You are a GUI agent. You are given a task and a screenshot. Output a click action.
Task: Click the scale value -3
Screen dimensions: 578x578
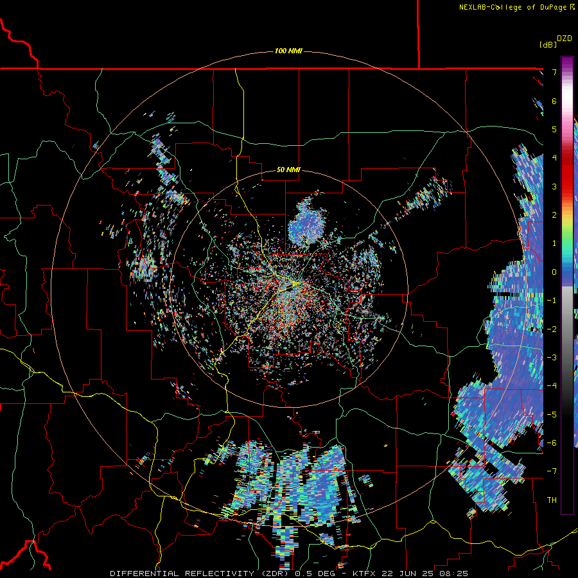(552, 358)
